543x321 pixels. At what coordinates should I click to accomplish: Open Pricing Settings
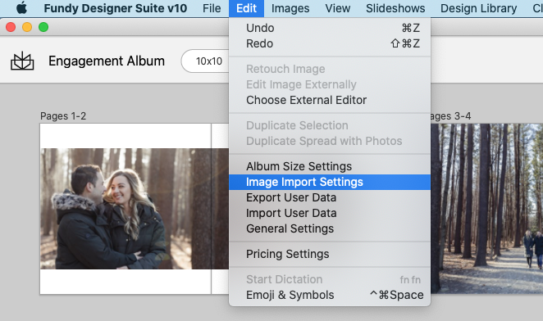click(330, 254)
